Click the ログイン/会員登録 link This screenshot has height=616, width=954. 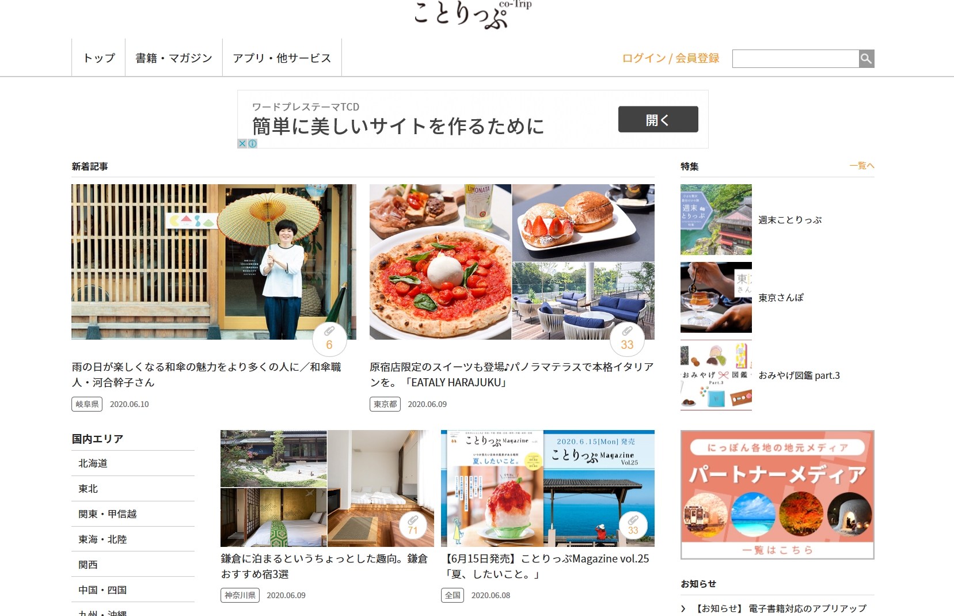[x=671, y=58]
